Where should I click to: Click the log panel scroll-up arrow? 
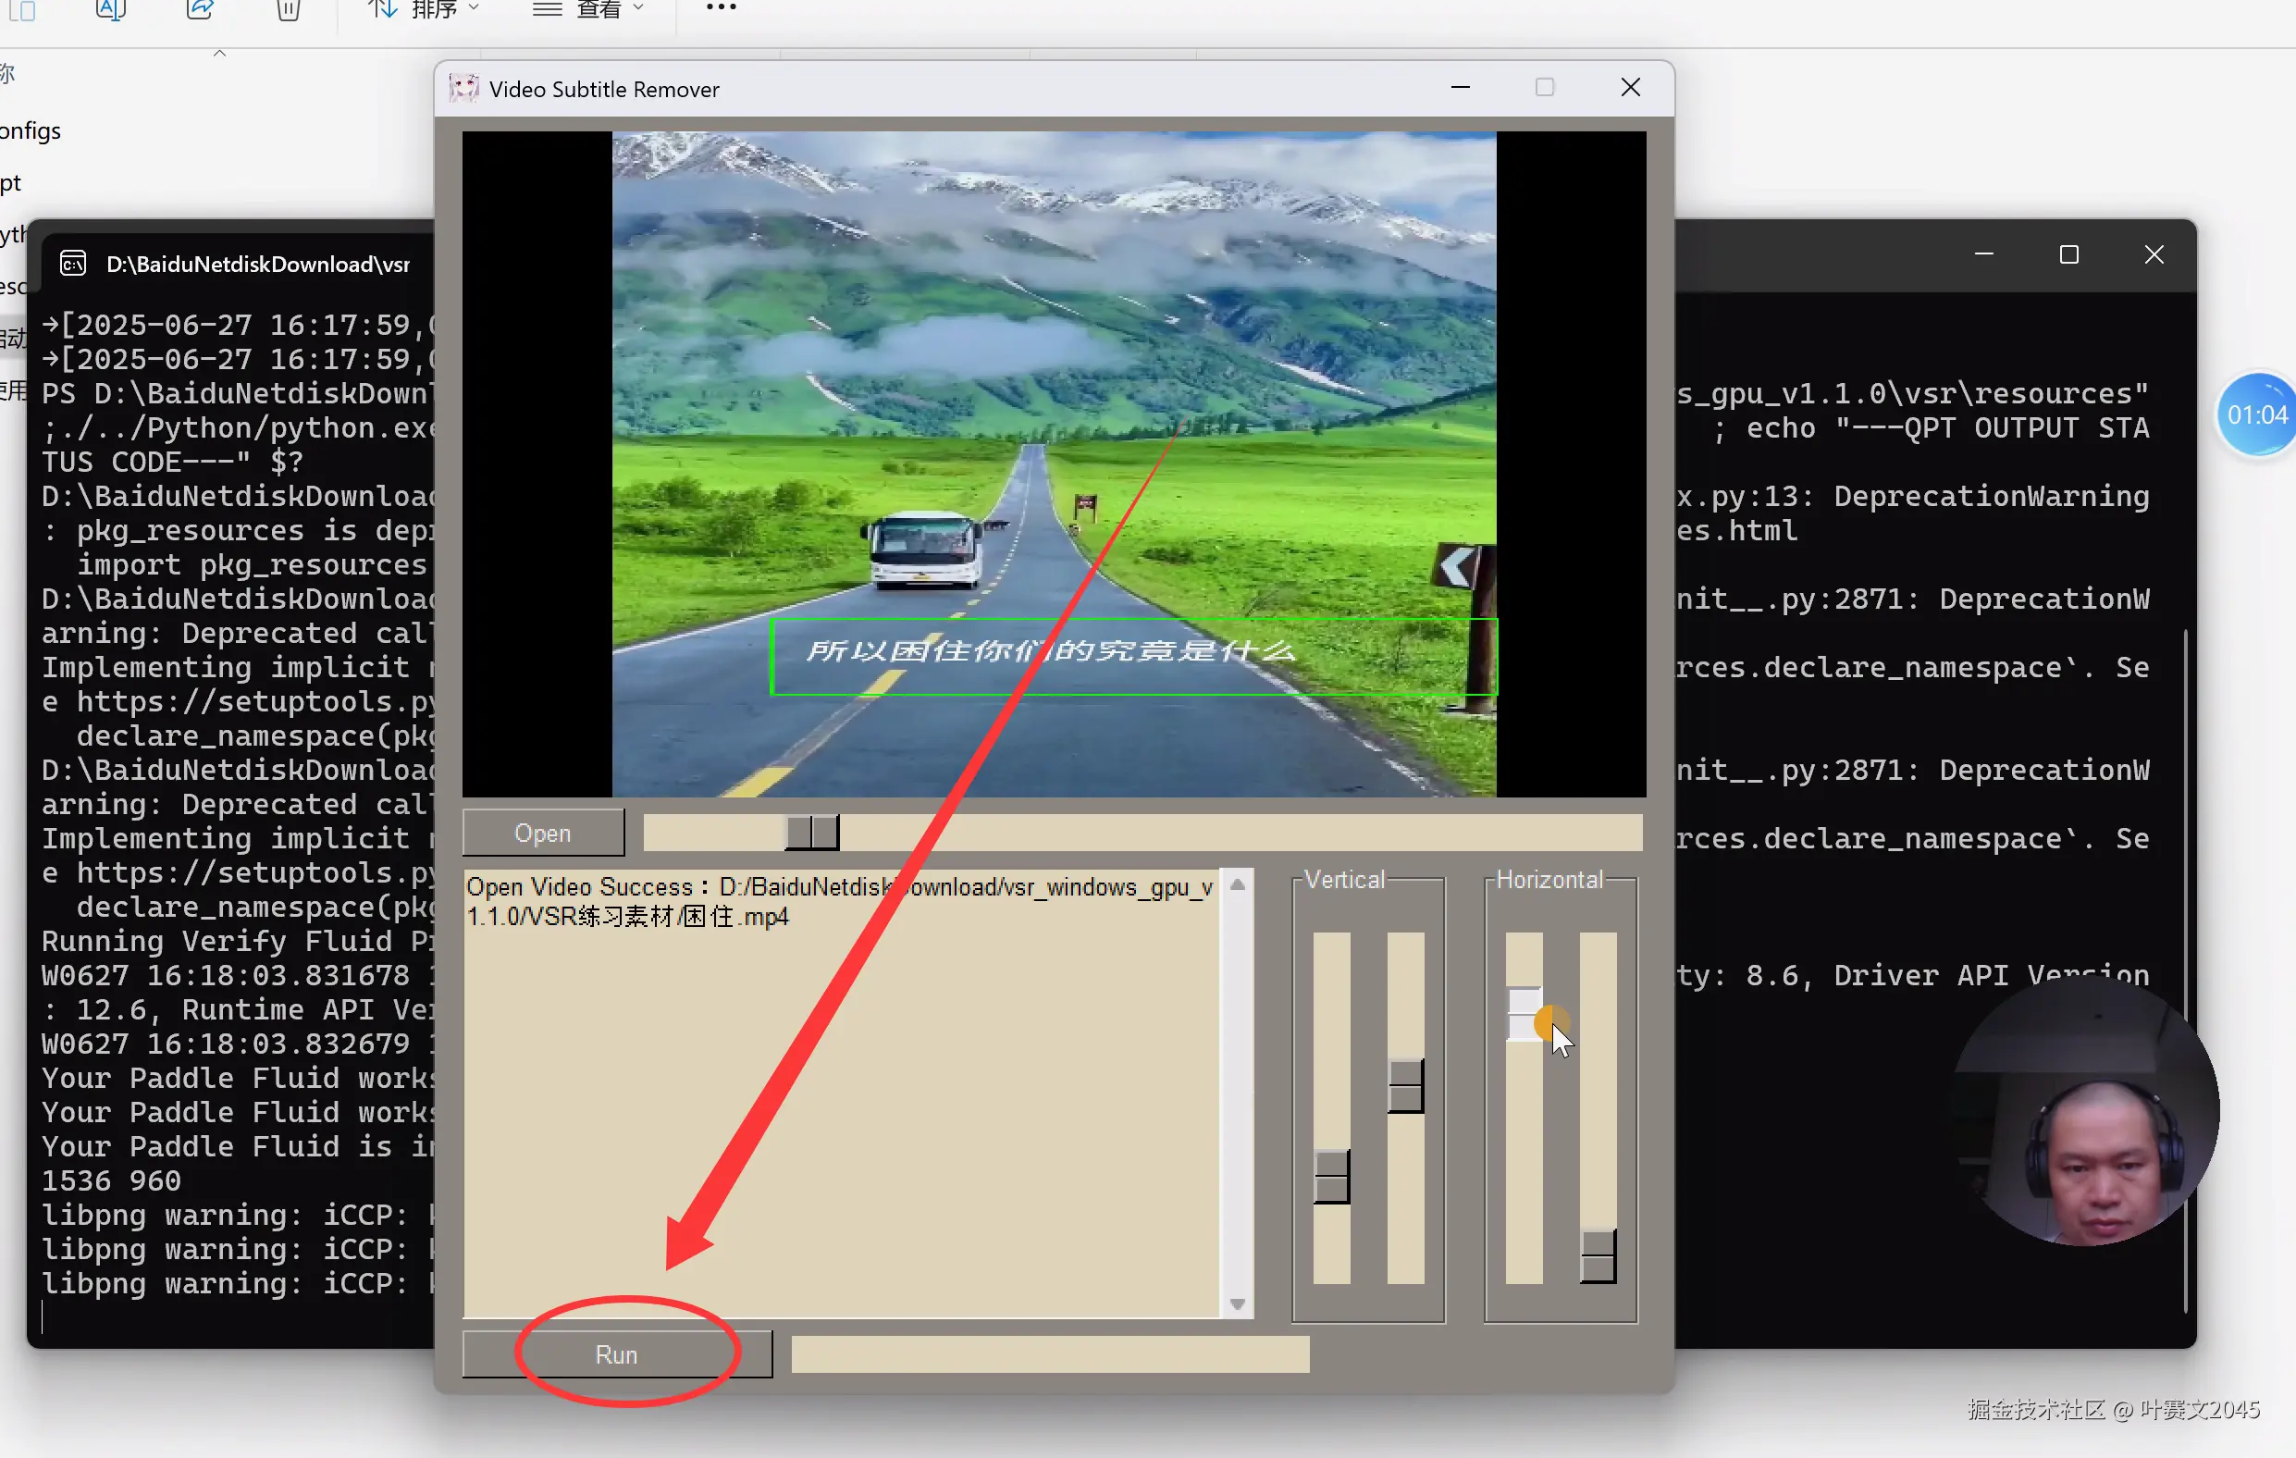(x=1238, y=885)
